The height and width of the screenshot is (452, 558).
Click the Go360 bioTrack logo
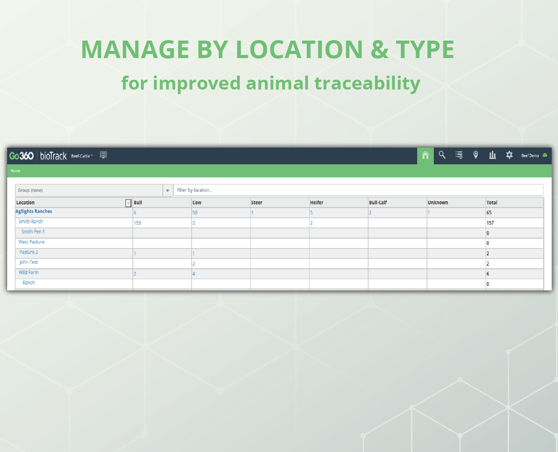pyautogui.click(x=37, y=155)
